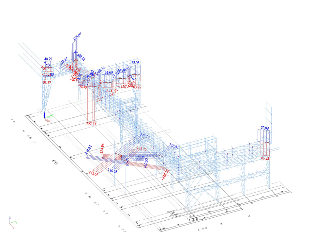Click the red label -248,10
This screenshot has height=235, width=313.
coord(165,175)
